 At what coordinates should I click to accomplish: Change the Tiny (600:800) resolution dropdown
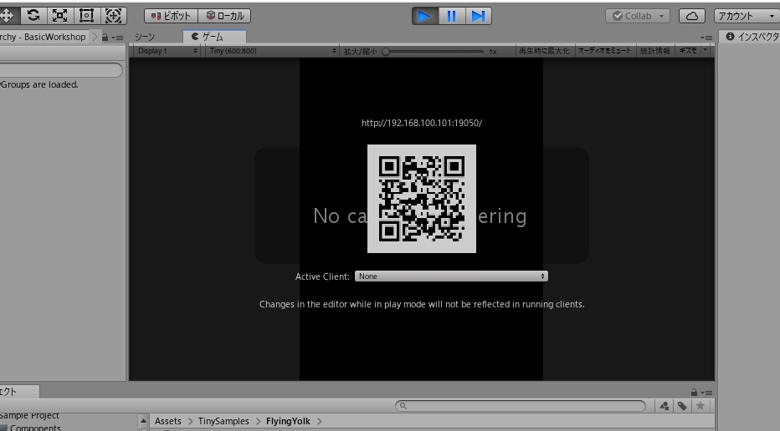(x=273, y=51)
